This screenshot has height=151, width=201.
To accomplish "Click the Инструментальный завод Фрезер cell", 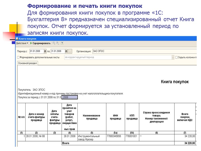I will pyautogui.click(x=92, y=138).
